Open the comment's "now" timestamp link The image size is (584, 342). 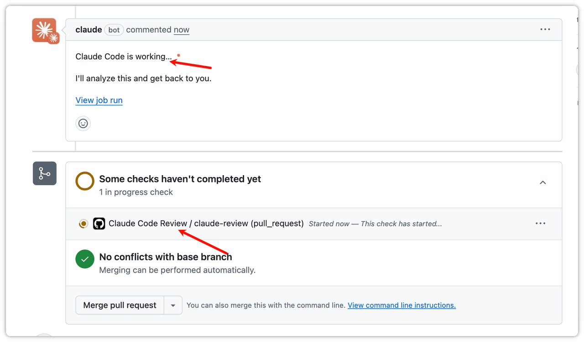pos(181,30)
